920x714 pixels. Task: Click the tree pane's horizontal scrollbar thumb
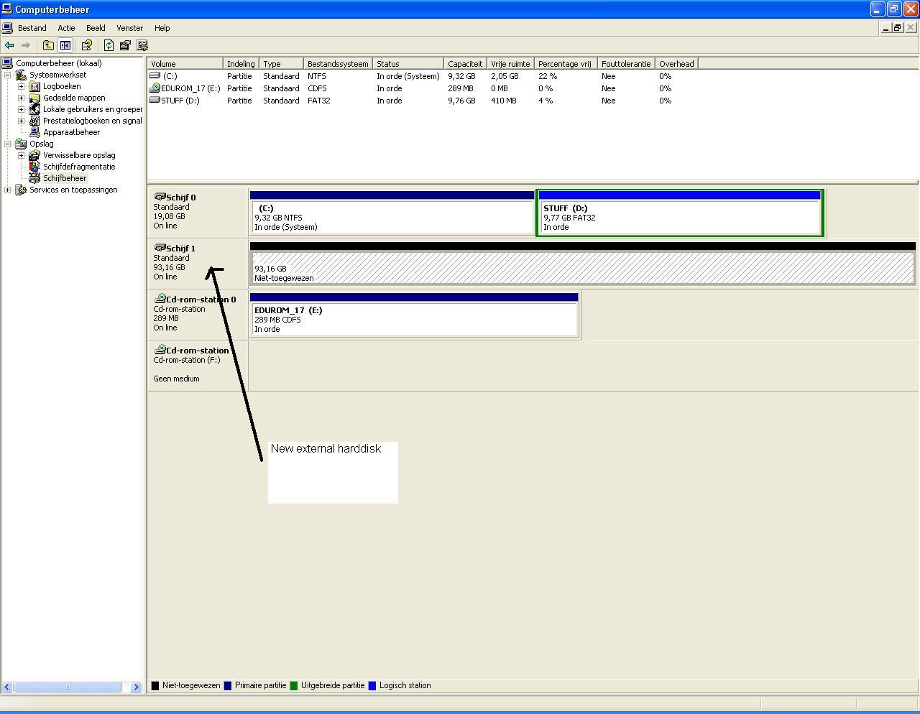68,687
